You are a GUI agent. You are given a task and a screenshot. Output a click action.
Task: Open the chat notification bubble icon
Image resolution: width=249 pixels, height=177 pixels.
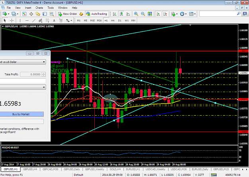tap(245, 14)
